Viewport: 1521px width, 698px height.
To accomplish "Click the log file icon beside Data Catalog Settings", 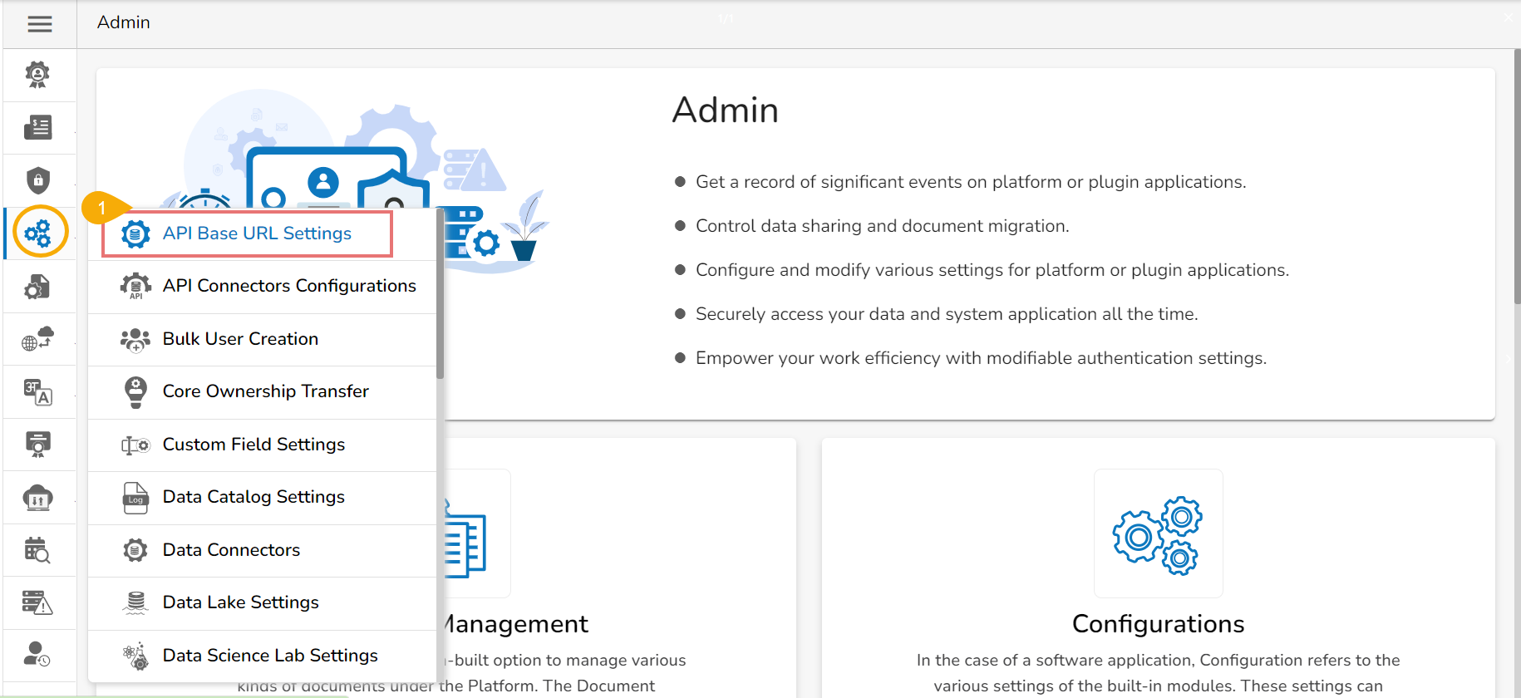I will [135, 498].
